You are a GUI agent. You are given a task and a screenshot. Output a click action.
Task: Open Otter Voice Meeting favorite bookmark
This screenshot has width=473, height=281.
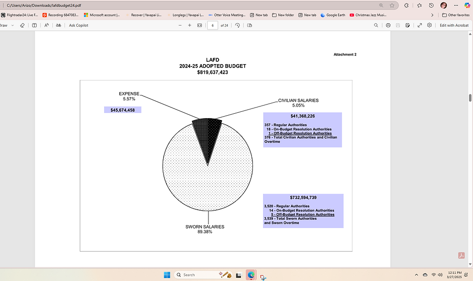pos(227,15)
